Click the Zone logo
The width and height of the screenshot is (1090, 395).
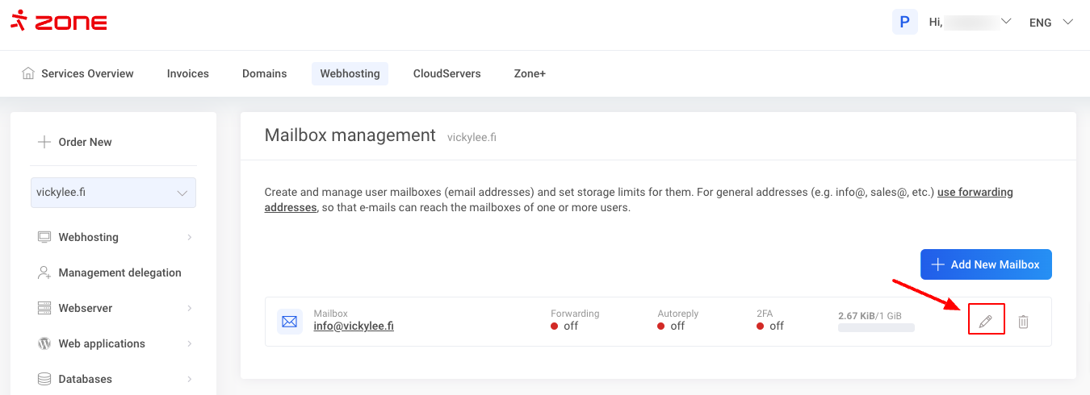(59, 22)
